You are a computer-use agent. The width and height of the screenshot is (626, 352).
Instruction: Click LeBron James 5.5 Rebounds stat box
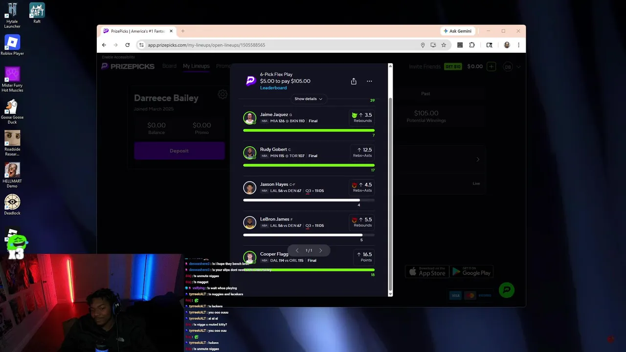(362, 222)
